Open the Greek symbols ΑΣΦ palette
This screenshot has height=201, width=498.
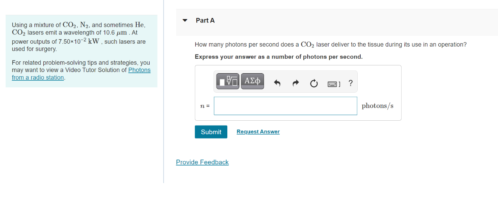pos(252,81)
